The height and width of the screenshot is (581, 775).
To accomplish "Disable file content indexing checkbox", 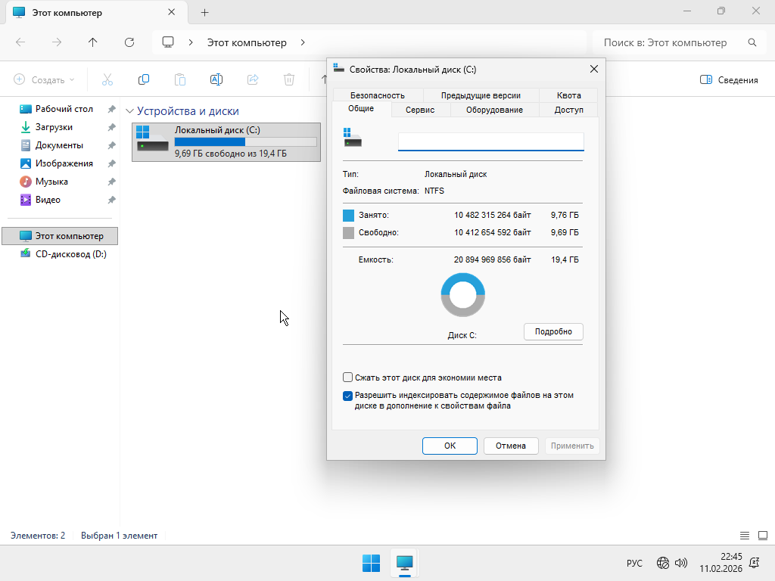I will (x=348, y=396).
